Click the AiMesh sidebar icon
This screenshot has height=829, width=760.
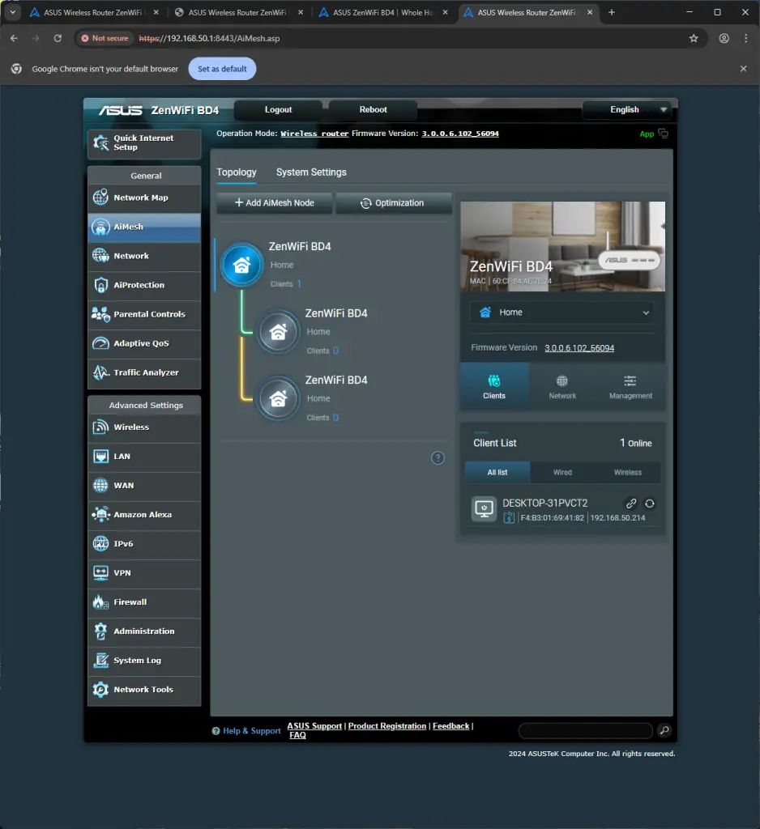click(x=100, y=227)
